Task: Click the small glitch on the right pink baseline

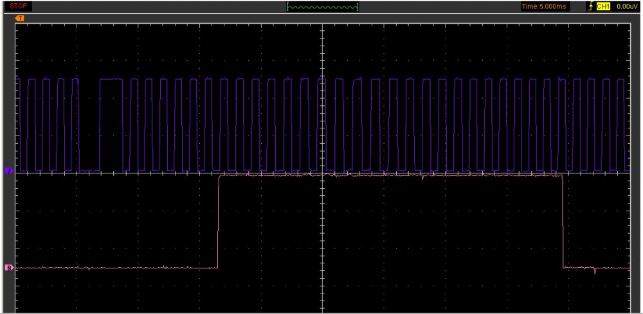Action: [595, 271]
